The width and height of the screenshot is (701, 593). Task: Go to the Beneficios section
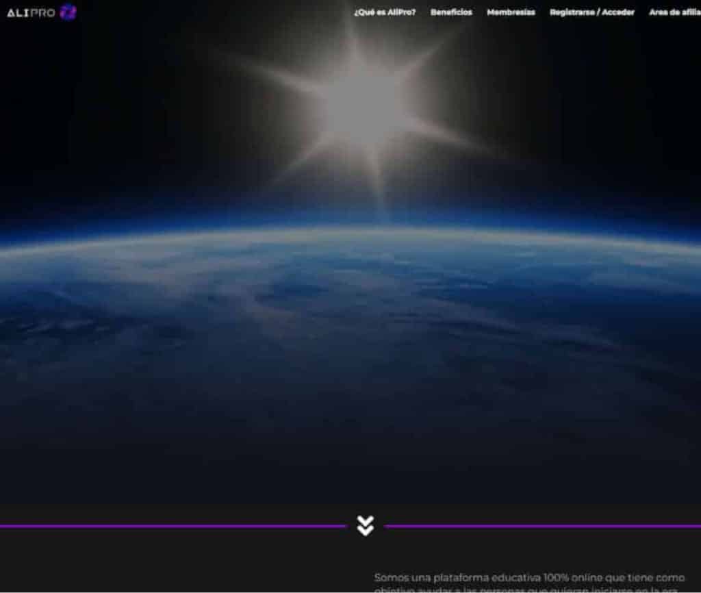(x=451, y=12)
